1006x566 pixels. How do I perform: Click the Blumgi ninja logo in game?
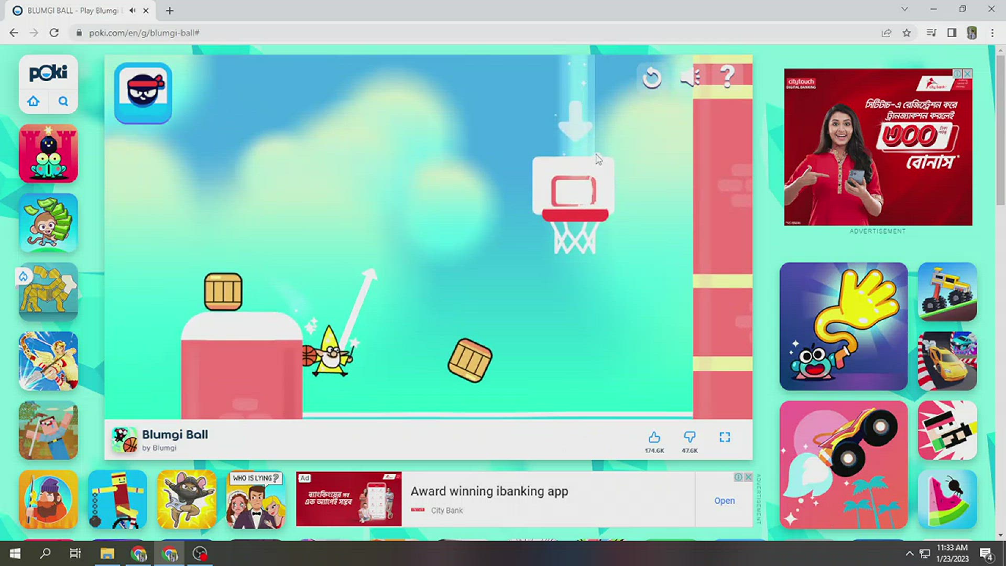(x=143, y=93)
